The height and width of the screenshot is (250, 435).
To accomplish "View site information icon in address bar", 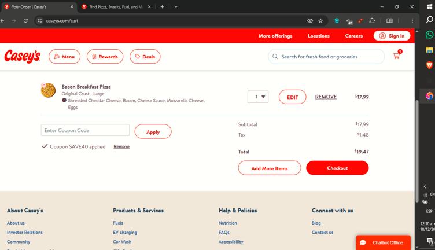I will 40,20.
